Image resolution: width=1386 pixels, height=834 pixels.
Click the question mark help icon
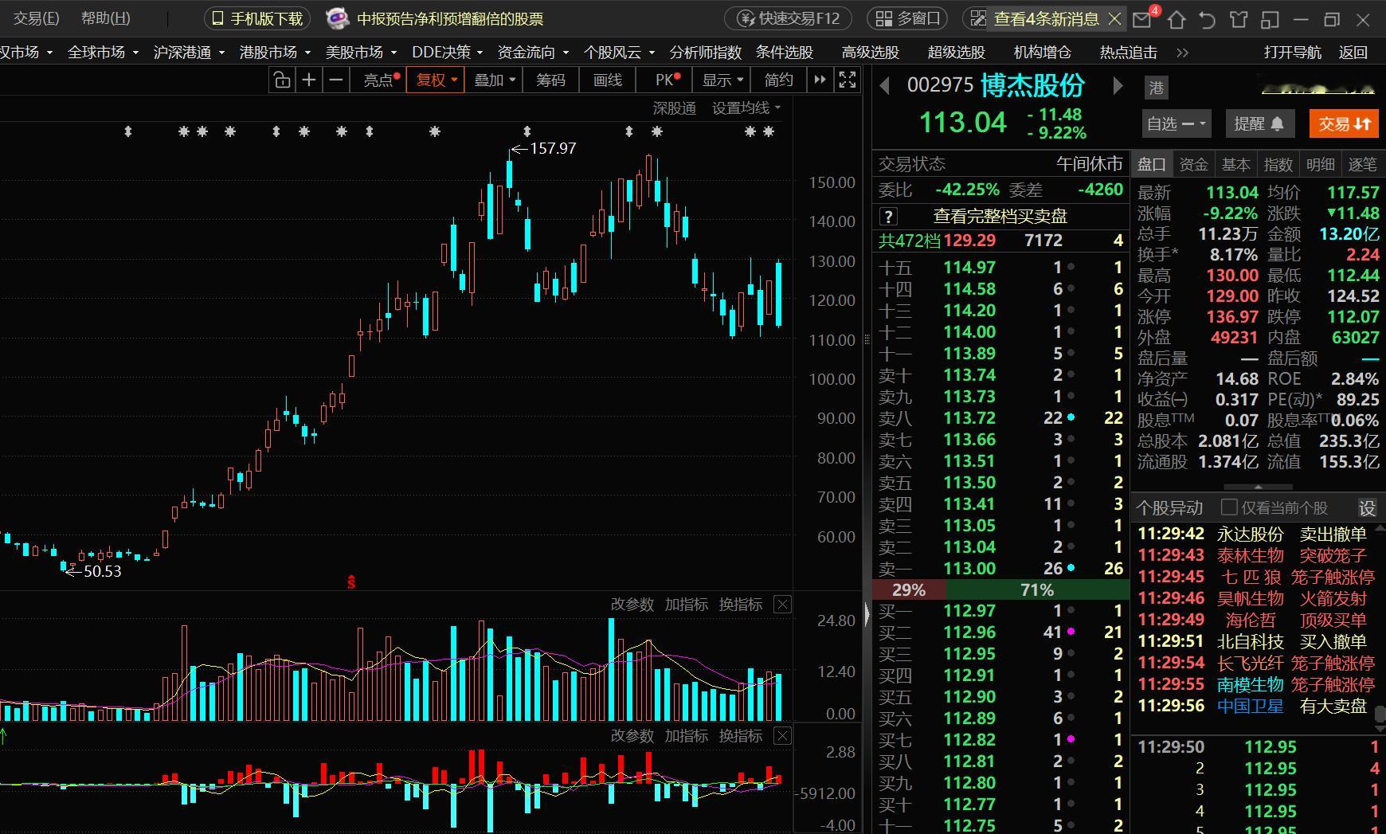[888, 216]
